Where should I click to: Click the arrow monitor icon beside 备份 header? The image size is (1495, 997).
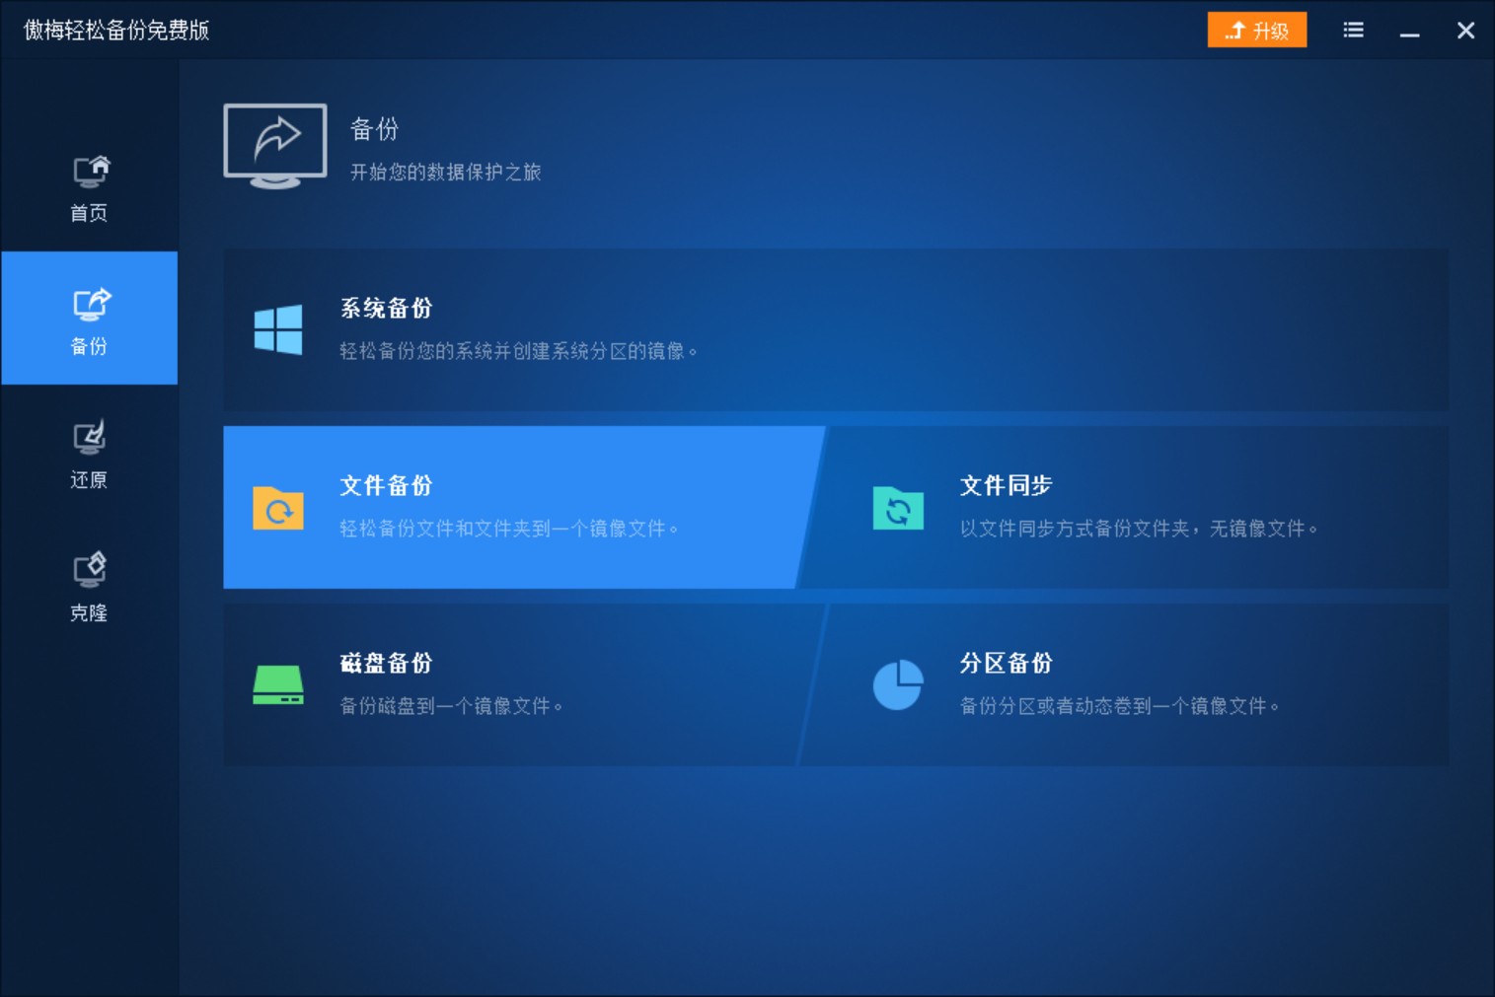pyautogui.click(x=275, y=145)
